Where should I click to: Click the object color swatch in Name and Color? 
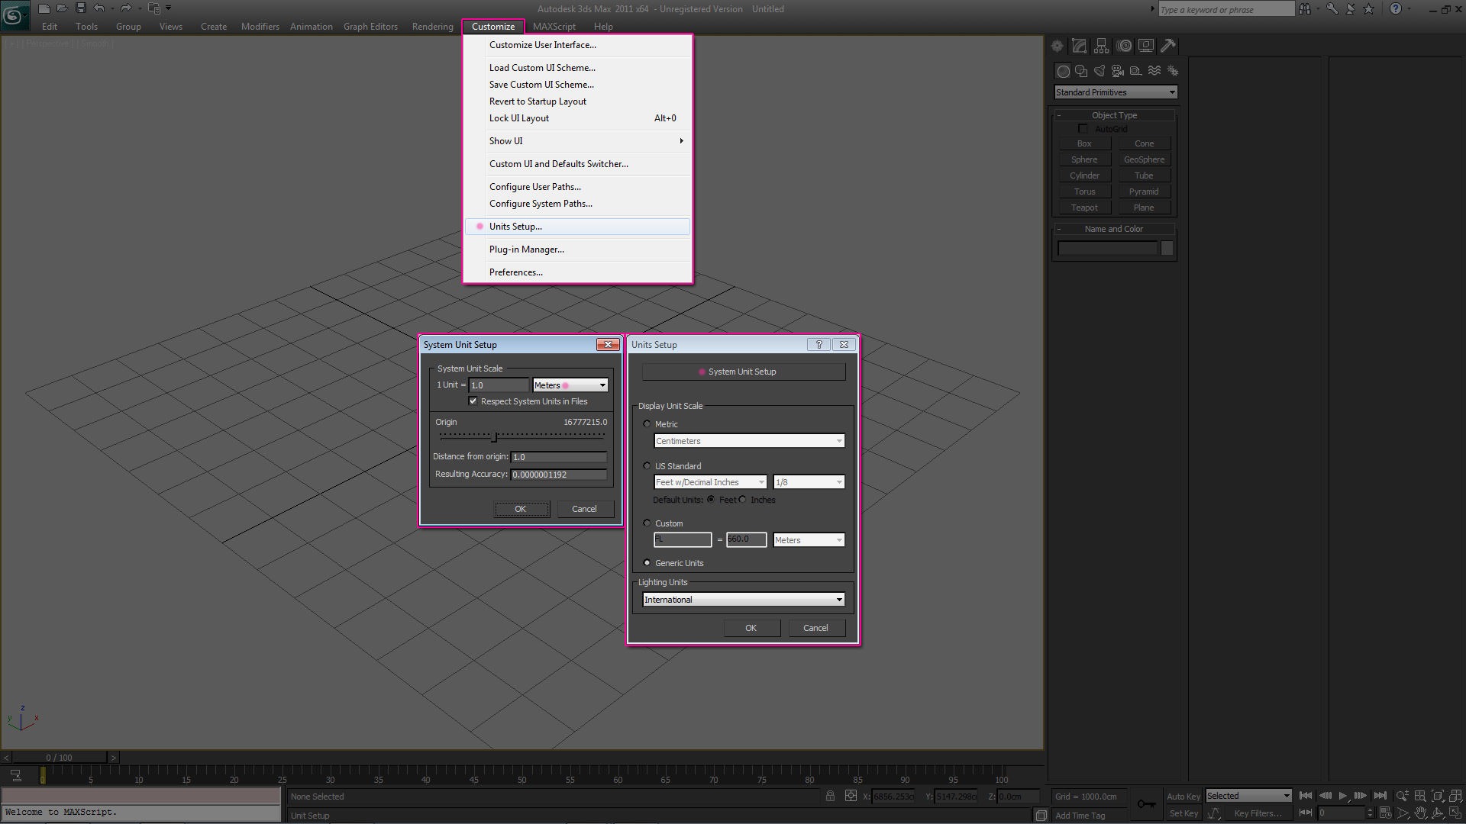(1167, 249)
